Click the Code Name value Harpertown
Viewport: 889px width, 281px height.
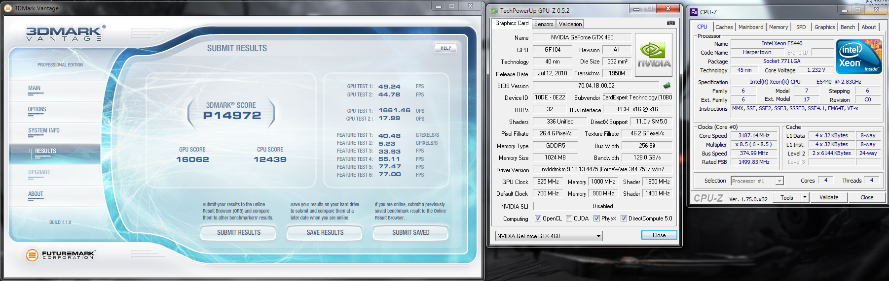[757, 52]
